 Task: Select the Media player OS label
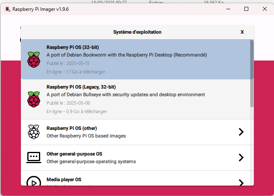(64, 180)
